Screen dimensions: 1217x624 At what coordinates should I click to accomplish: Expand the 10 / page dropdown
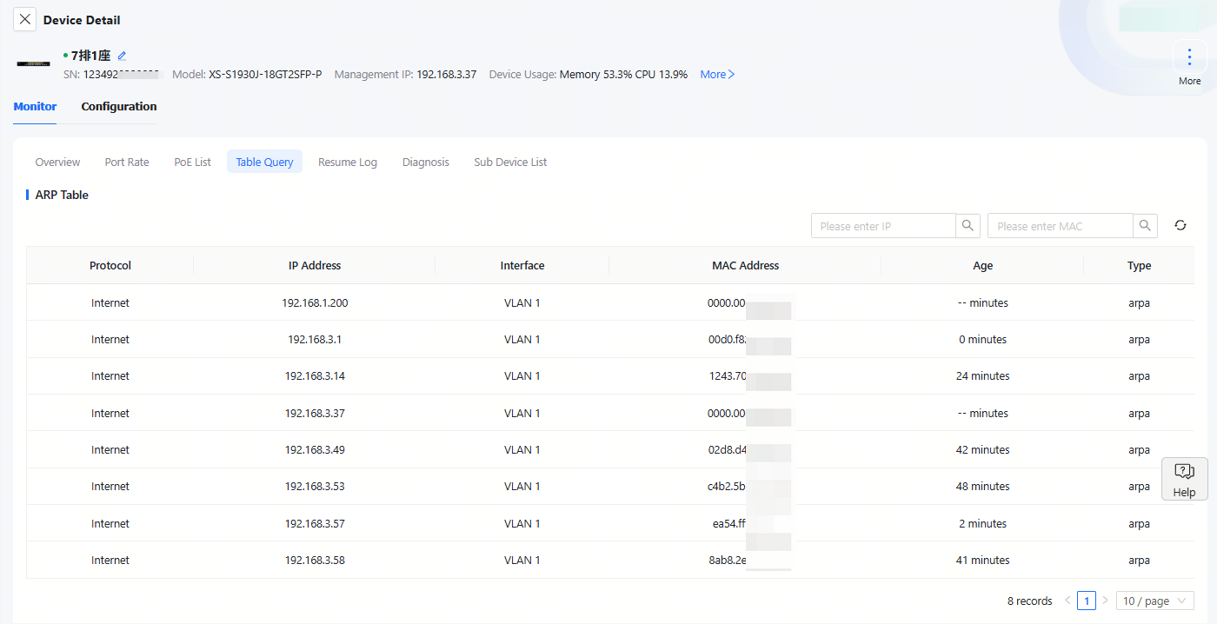click(x=1154, y=601)
